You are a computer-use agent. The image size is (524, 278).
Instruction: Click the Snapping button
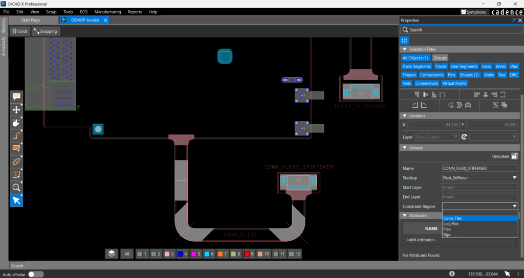(46, 31)
